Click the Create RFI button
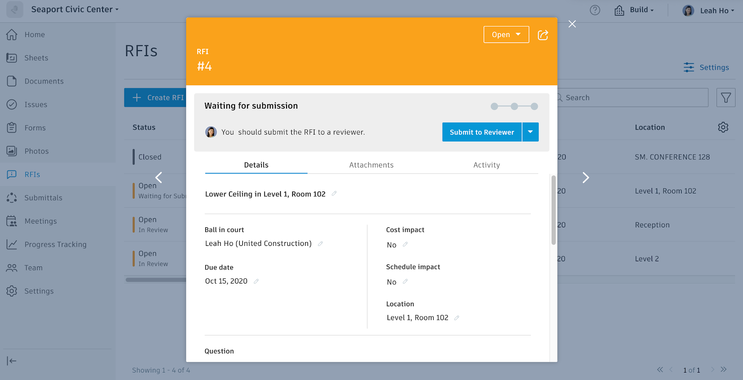743x380 pixels. 156,97
